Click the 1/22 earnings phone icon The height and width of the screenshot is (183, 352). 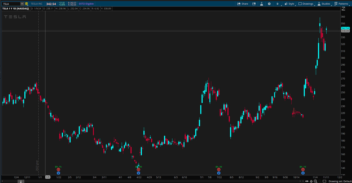tap(58, 170)
